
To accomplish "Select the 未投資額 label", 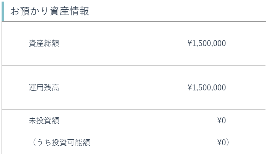I will tap(44, 121).
